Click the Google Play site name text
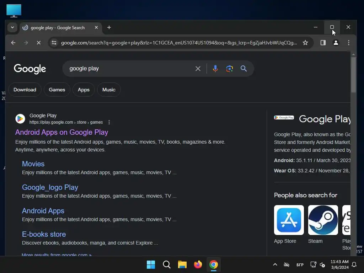Viewport: 364px width, 273px height. (x=43, y=116)
